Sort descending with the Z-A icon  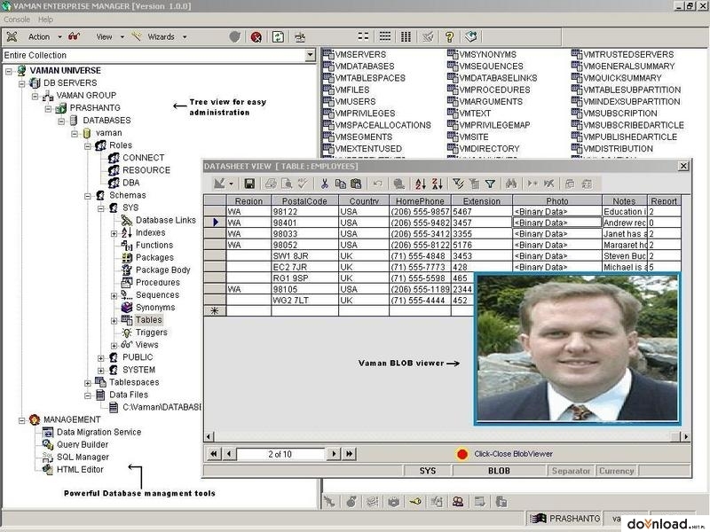coord(438,184)
